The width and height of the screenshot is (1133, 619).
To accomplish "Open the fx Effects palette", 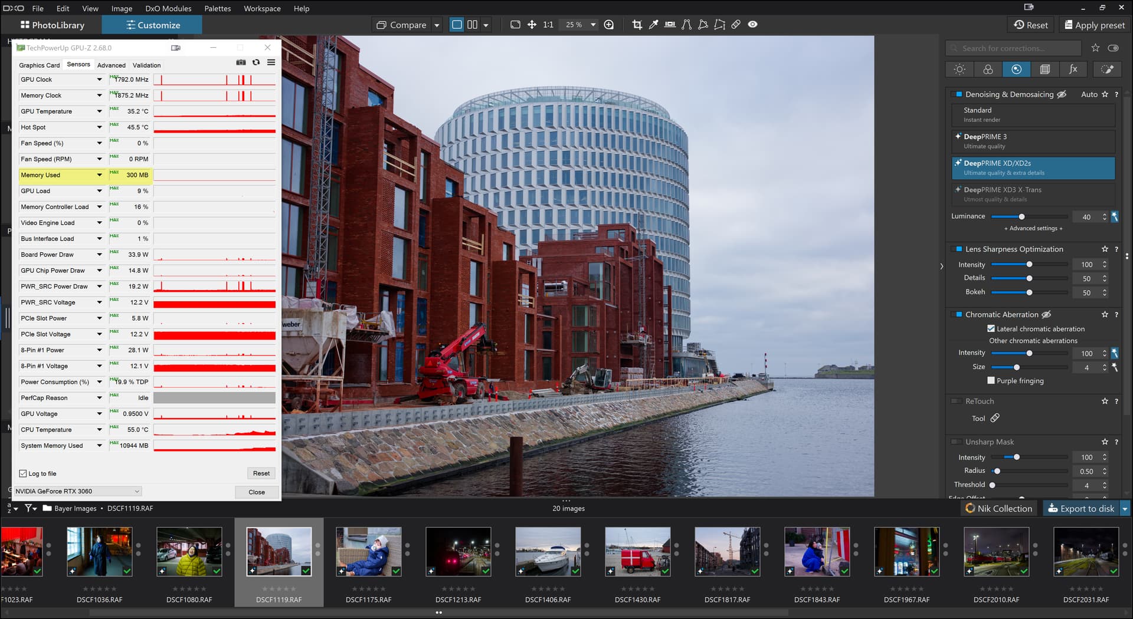I will point(1073,70).
